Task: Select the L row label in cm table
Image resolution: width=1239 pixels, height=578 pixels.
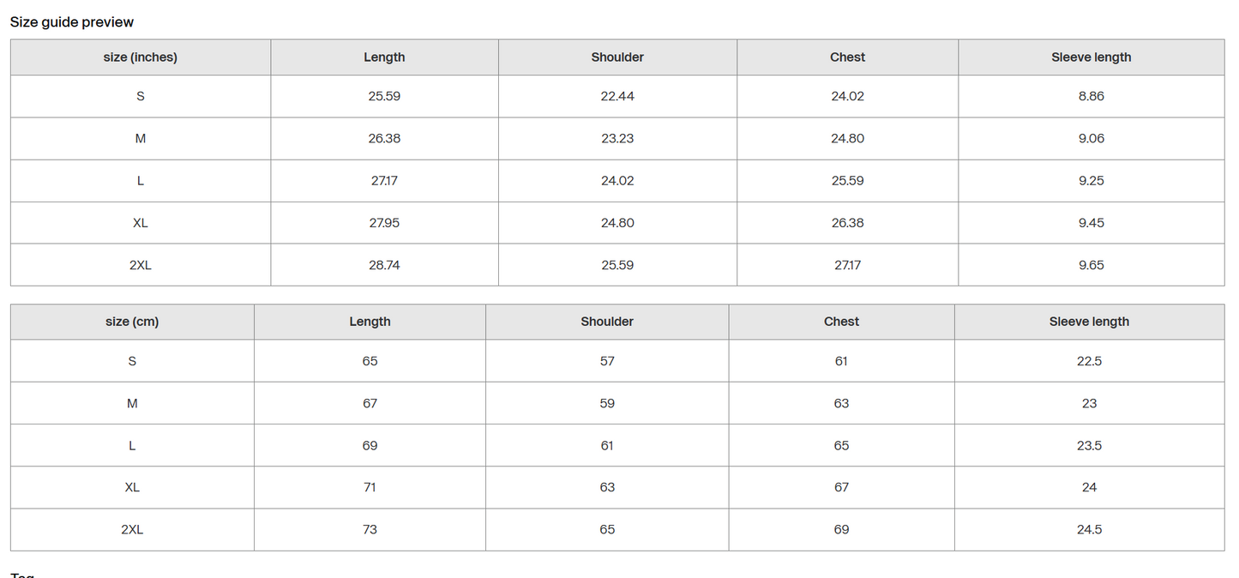Action: click(x=132, y=446)
